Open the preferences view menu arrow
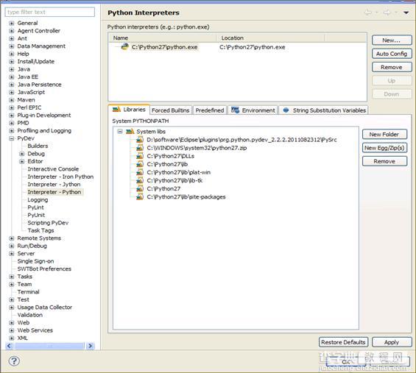 [406, 13]
